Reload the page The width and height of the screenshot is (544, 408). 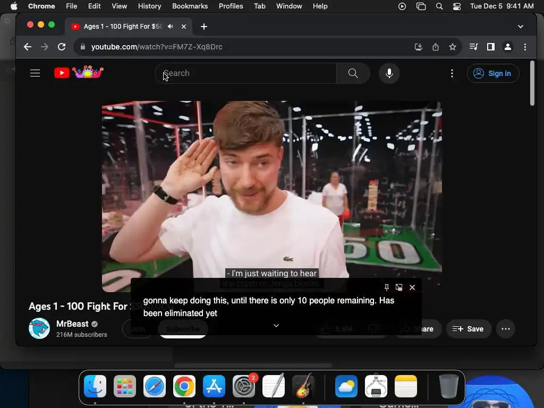point(62,47)
